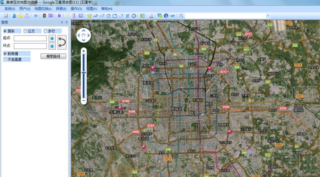Click the pink marker near 丰台区
The height and width of the screenshot is (177, 320).
[144, 147]
